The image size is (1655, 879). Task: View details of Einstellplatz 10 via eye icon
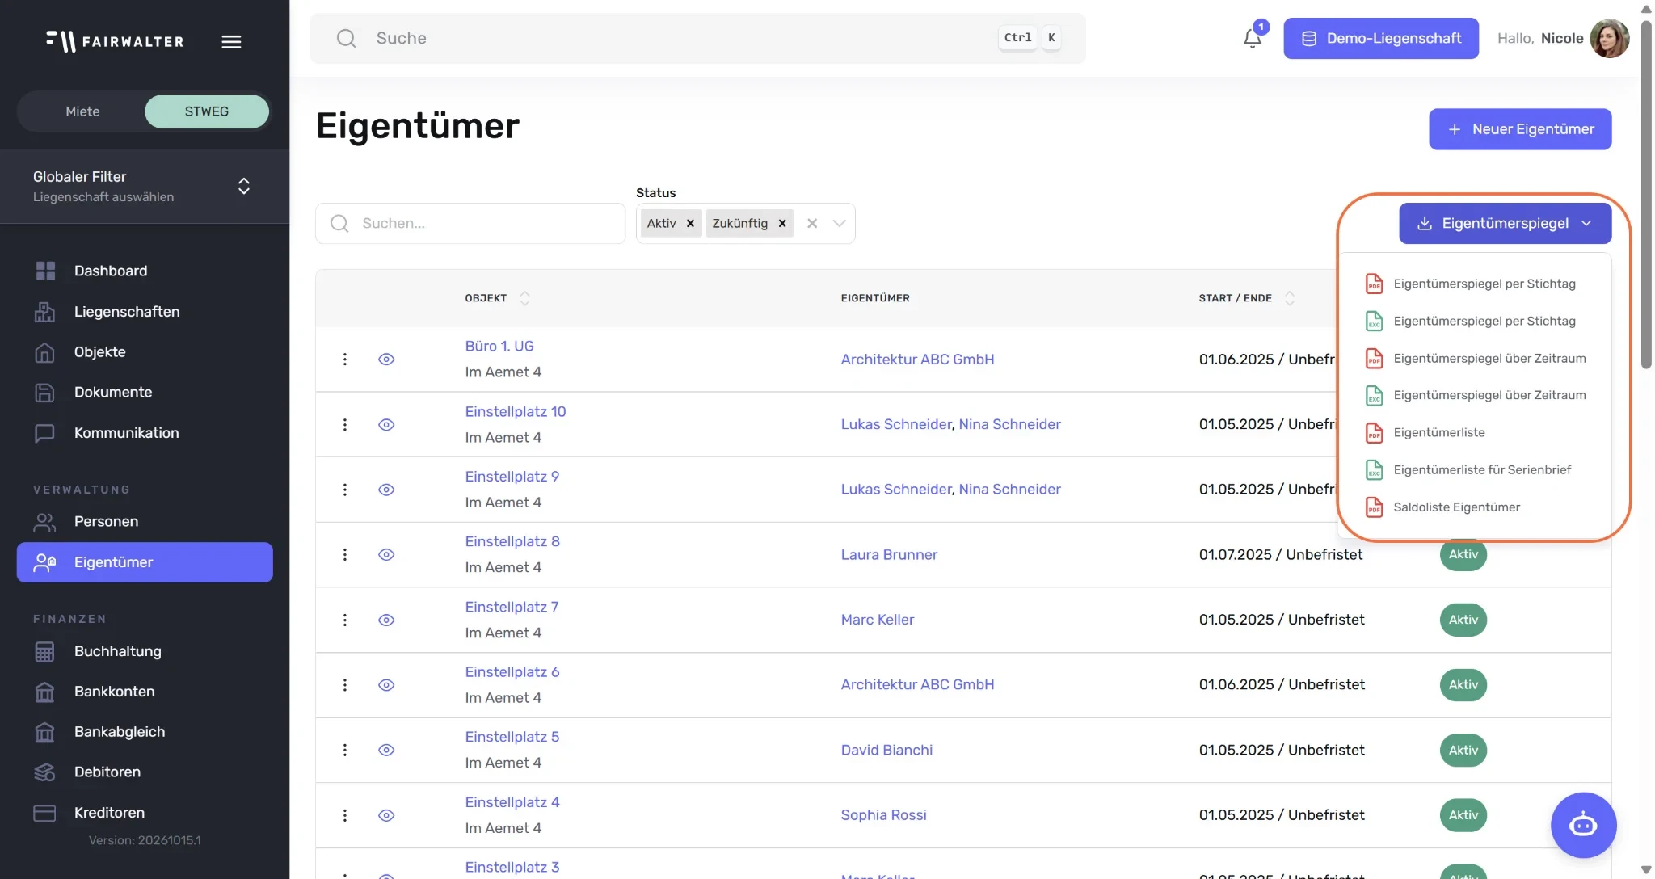coord(386,425)
